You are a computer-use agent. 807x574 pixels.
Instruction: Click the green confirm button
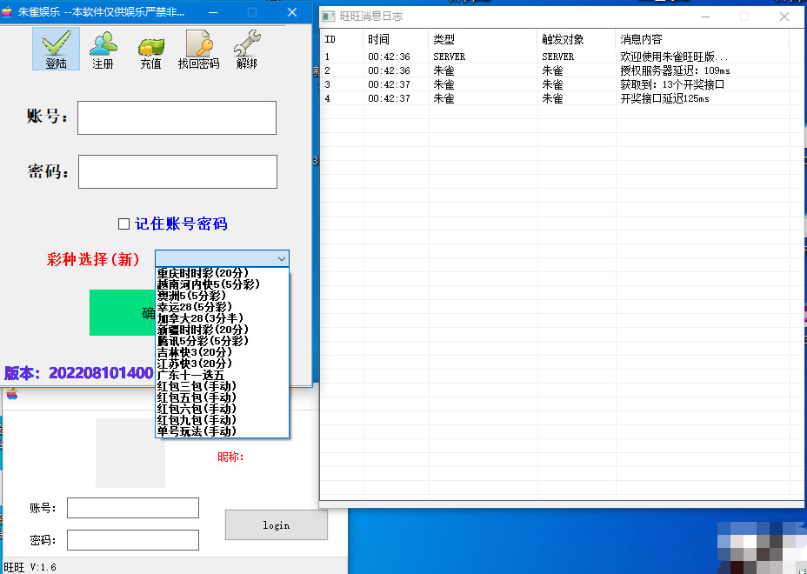click(122, 313)
